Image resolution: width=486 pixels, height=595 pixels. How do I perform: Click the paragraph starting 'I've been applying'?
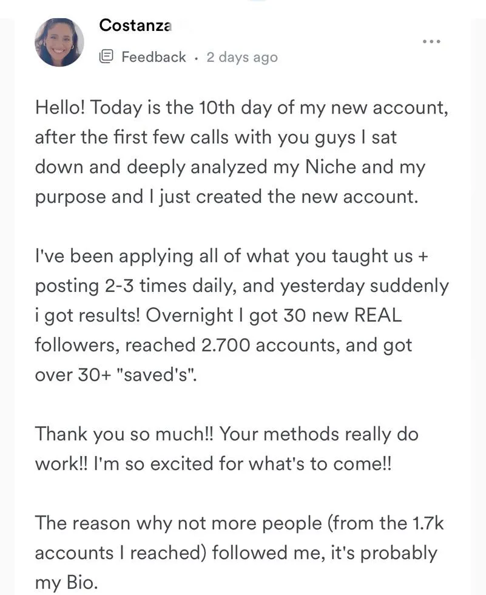[x=242, y=315]
